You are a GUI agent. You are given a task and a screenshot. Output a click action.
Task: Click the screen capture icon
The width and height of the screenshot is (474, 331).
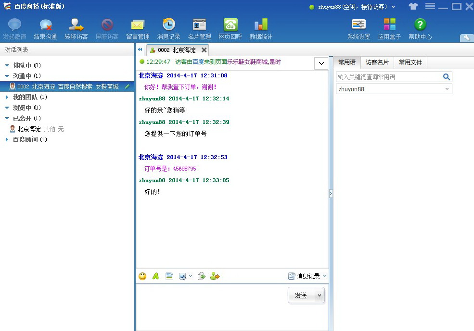(x=183, y=276)
